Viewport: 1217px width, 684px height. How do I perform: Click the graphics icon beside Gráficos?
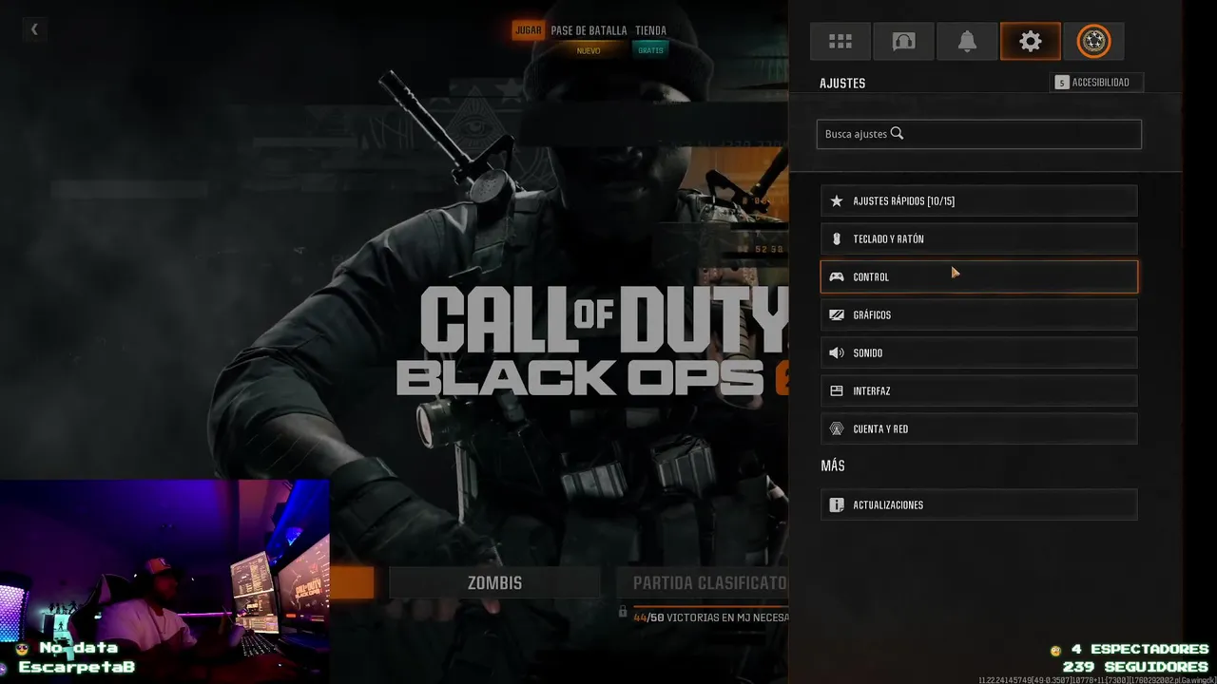[x=837, y=315]
